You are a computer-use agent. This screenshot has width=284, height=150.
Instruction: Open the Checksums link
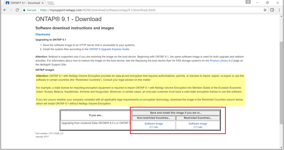(43, 34)
